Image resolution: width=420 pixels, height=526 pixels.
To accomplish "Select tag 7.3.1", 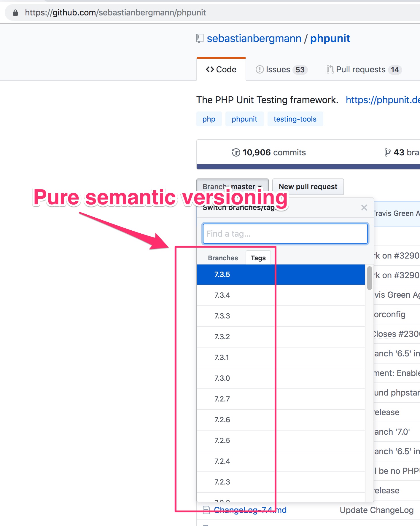I will (281, 358).
